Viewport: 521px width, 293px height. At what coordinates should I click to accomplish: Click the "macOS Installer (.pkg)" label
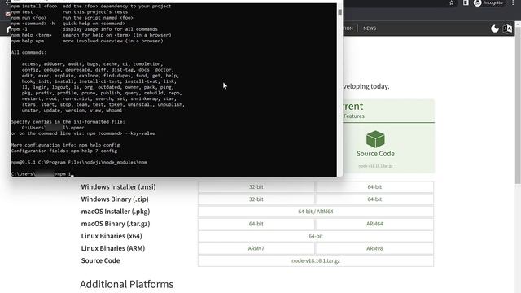click(x=116, y=212)
